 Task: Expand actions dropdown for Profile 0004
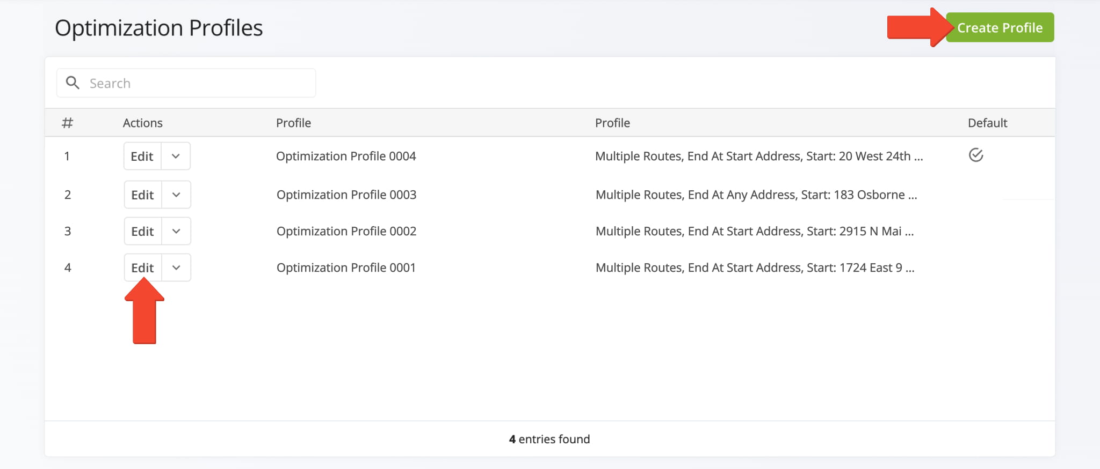point(176,157)
